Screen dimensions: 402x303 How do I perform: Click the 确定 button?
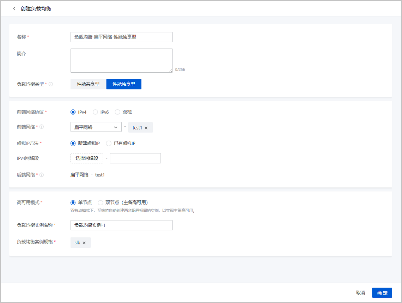click(382, 293)
